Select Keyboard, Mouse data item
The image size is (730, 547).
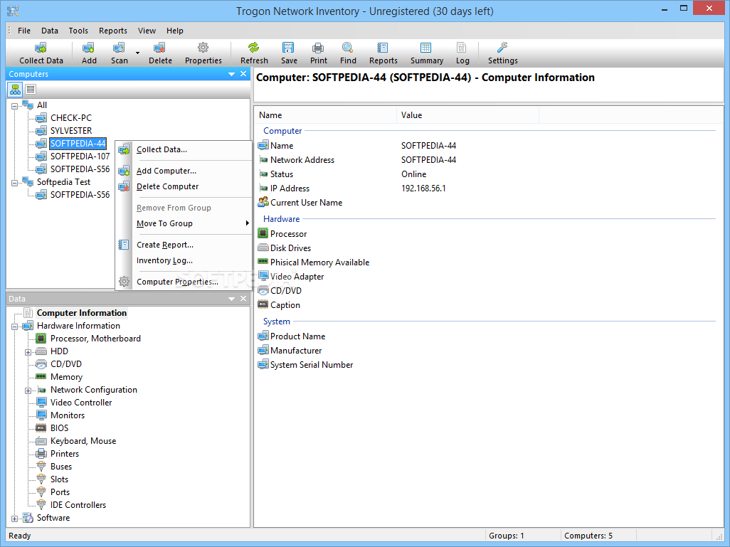coord(83,441)
